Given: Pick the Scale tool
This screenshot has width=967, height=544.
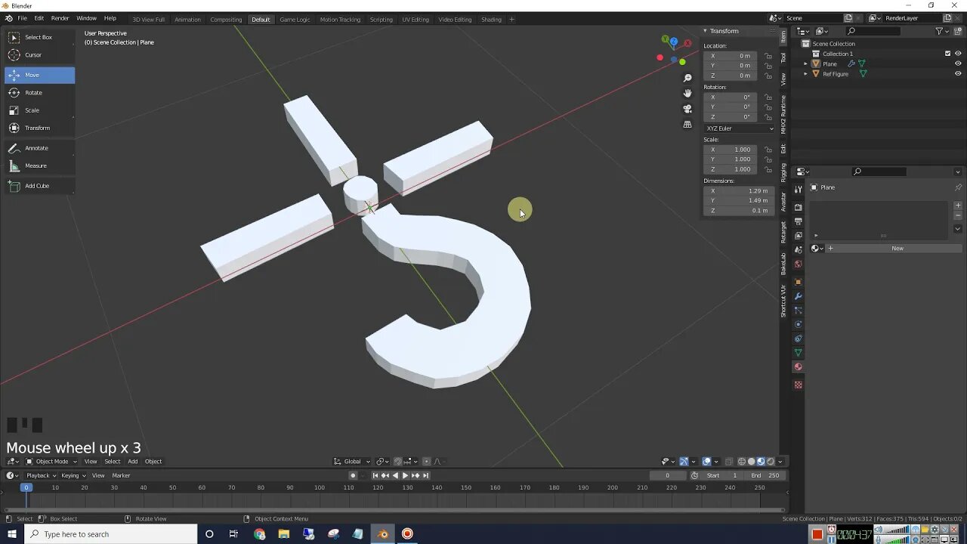Looking at the screenshot, I should pyautogui.click(x=39, y=110).
